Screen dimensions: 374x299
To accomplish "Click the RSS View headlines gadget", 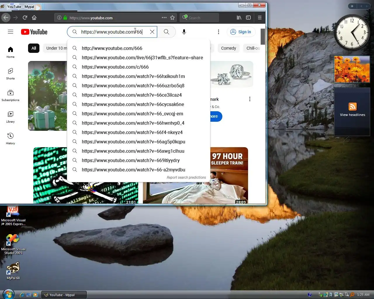I will 352,112.
